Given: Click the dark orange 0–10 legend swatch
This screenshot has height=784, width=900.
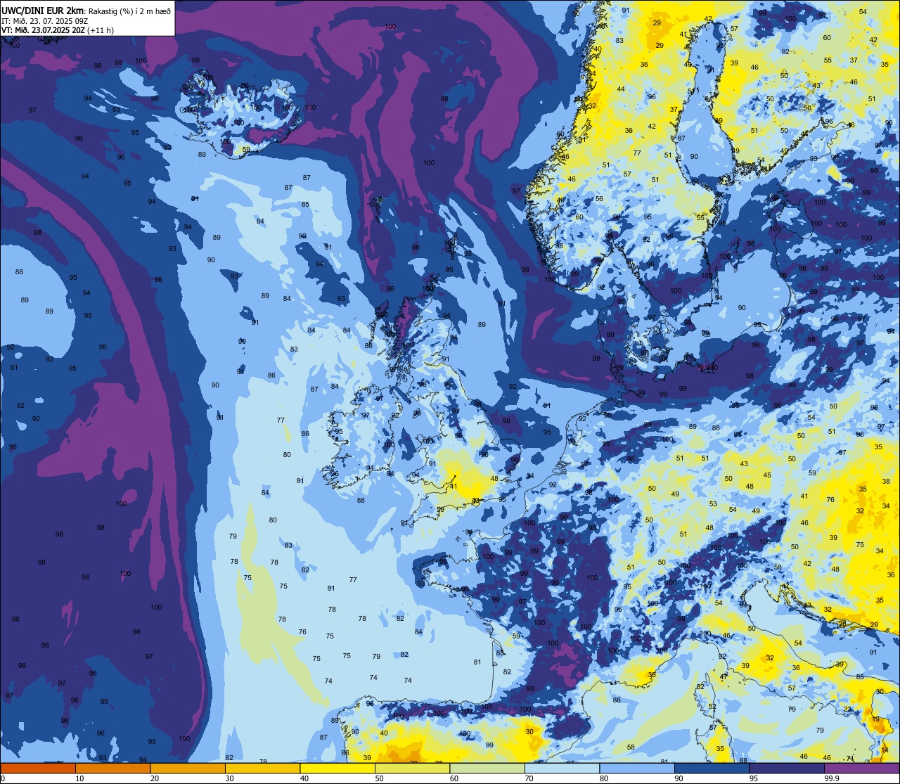Looking at the screenshot, I should [x=38, y=769].
